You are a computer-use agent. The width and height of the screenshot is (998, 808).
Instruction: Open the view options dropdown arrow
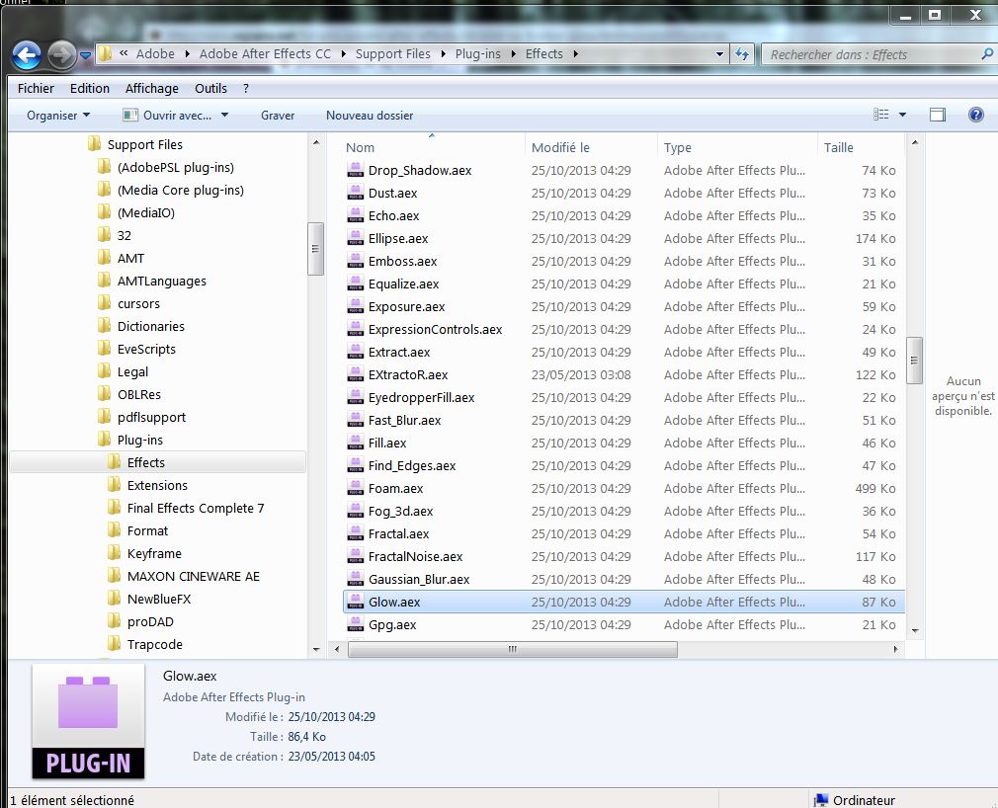(x=902, y=115)
